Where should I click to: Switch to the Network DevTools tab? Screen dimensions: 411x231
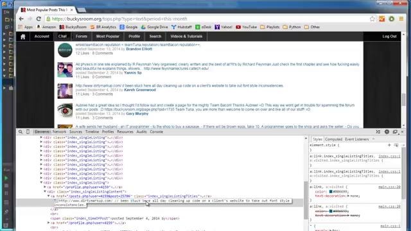pos(59,132)
